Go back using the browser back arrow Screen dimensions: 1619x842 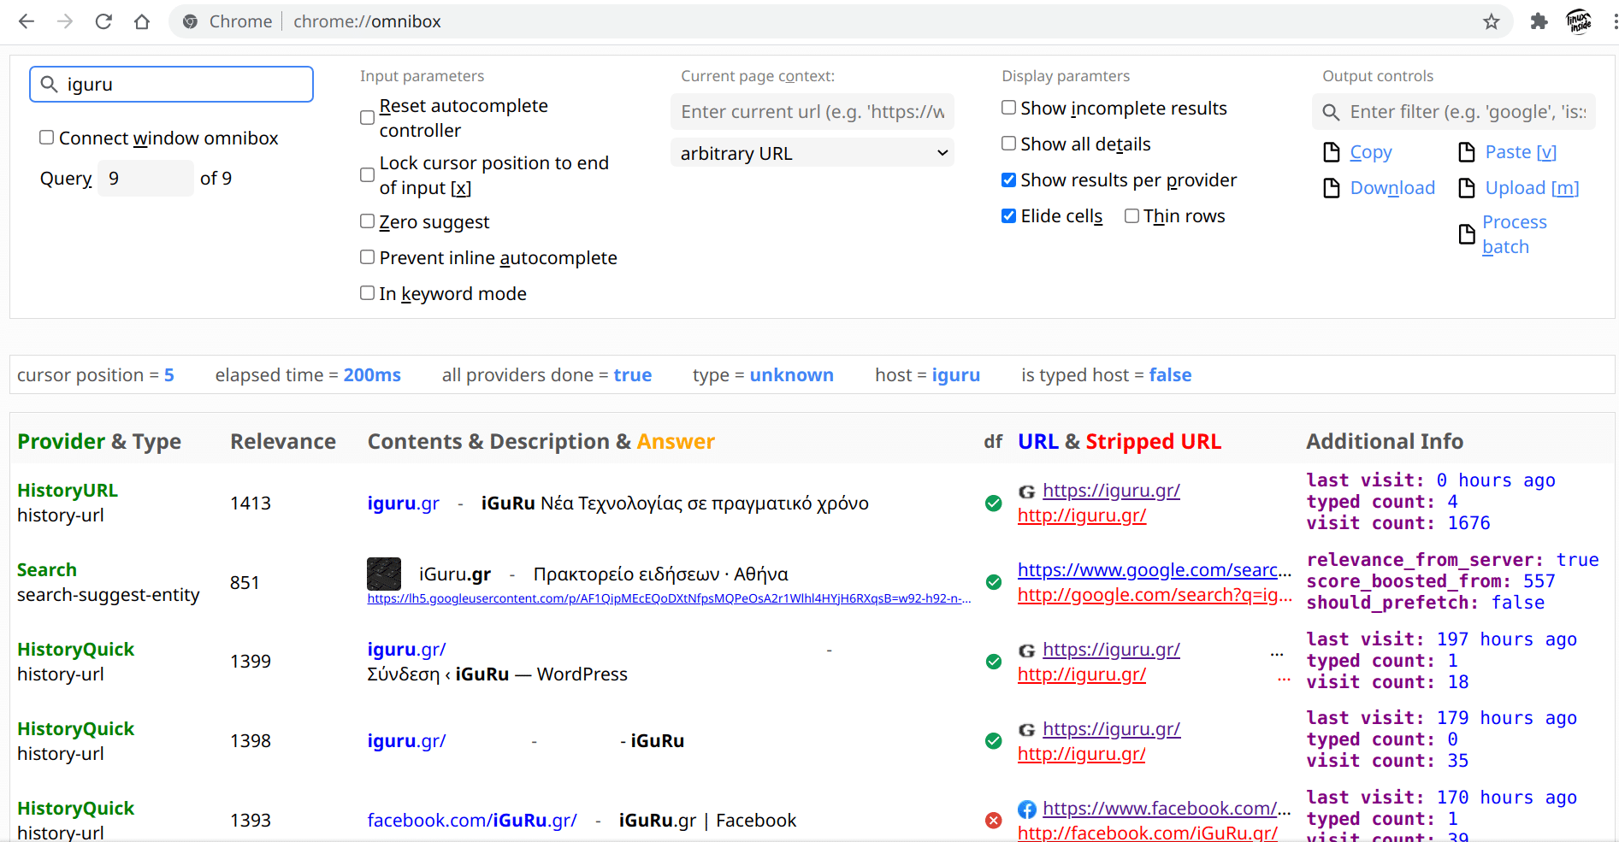pyautogui.click(x=27, y=21)
